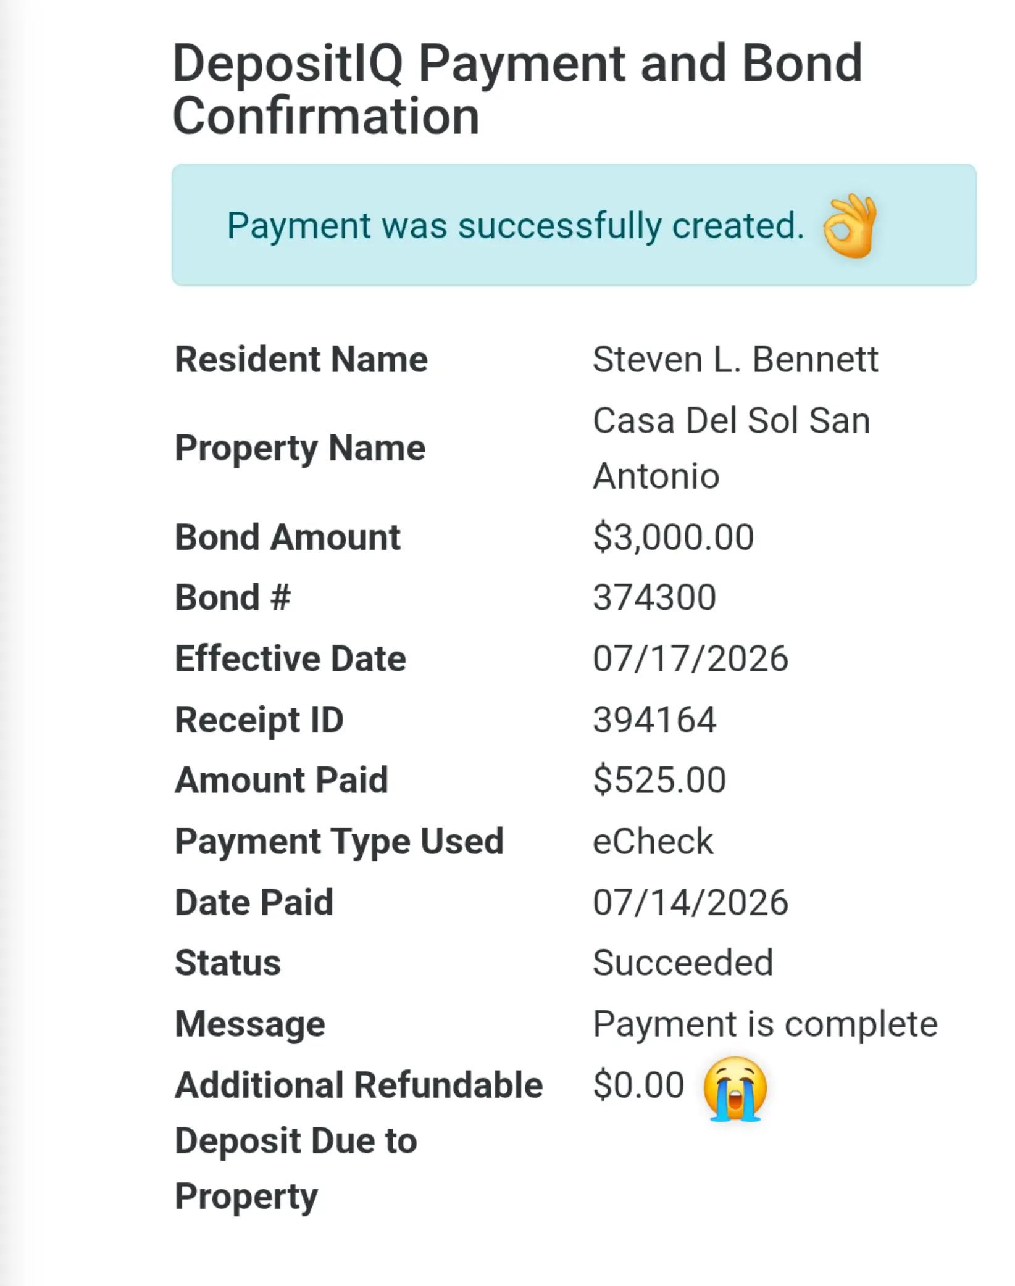Viewport: 1015px width, 1286px height.
Task: Select resident name Steven L. Bennett
Action: click(735, 359)
